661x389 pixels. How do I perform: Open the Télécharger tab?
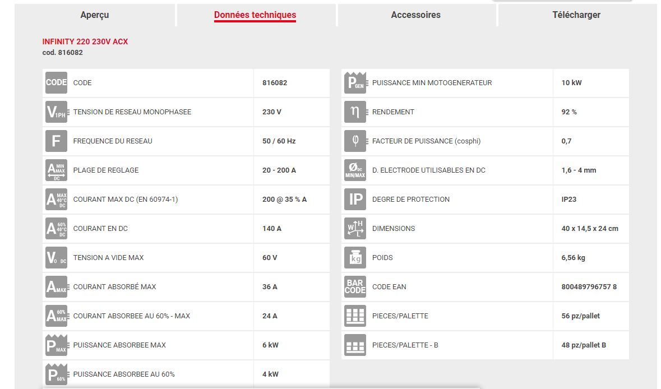coord(576,15)
